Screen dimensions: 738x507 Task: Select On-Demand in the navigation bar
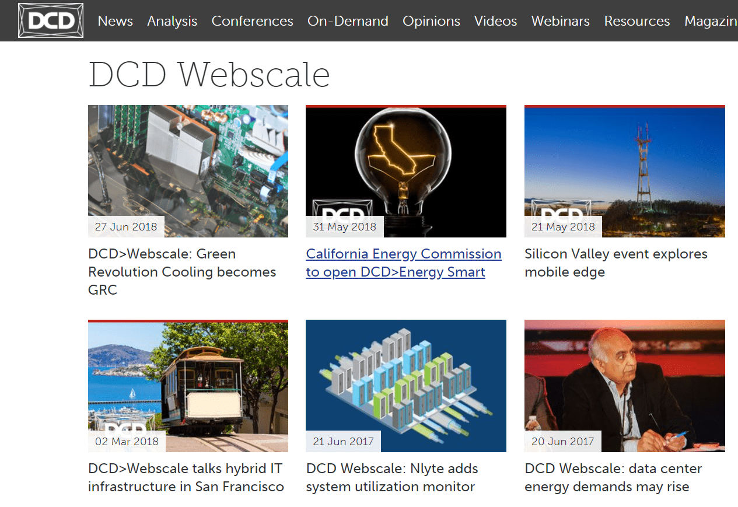tap(348, 21)
